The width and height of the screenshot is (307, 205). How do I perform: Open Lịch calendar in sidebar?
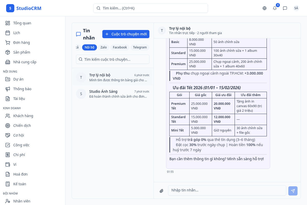(x=17, y=33)
